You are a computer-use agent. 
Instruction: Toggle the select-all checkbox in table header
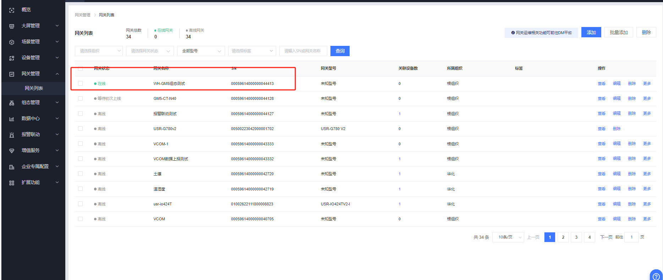pos(81,69)
